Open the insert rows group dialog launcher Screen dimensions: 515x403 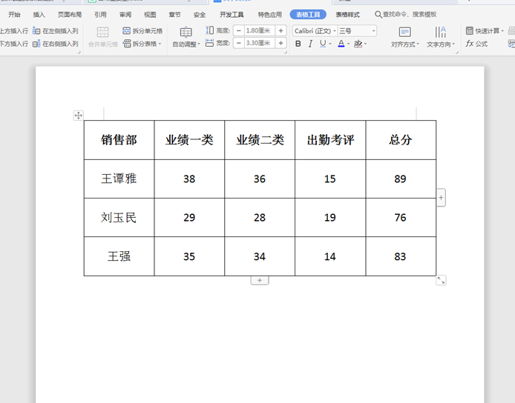click(x=79, y=52)
